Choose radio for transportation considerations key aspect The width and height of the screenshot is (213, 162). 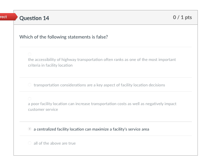pyautogui.click(x=30, y=85)
